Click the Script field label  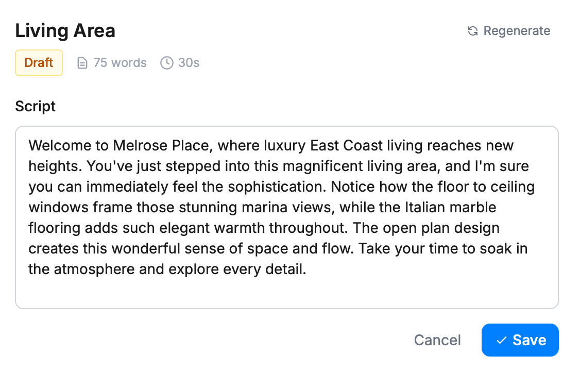click(35, 106)
